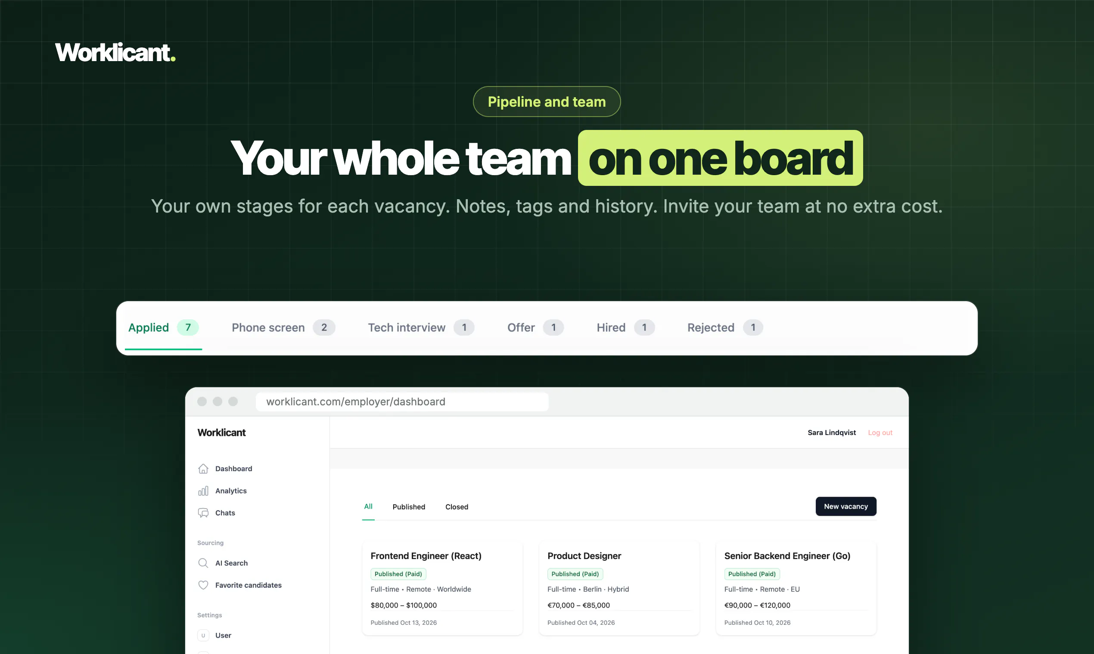
Task: Select the Rejected stage tab
Action: 725,327
